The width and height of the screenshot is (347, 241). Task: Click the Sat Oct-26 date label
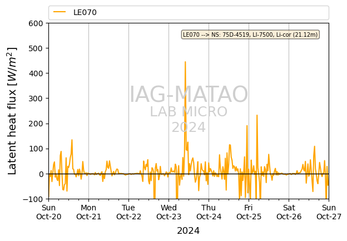point(289,212)
